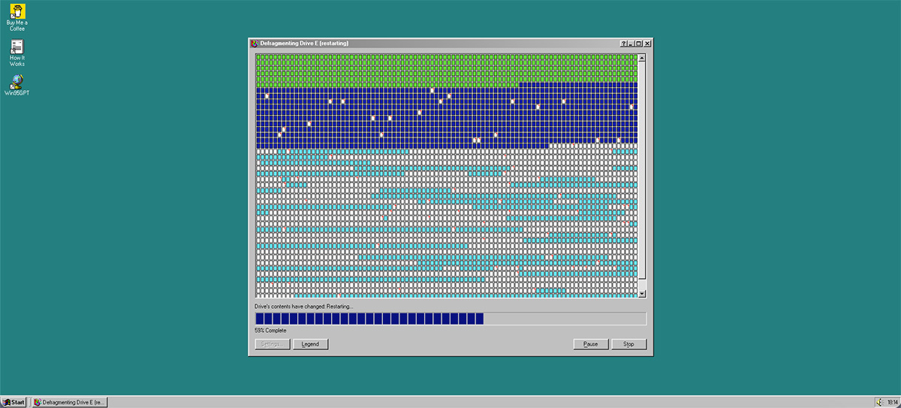Screen dimensions: 901x408
Task: Click the defragmenter title bar icon
Action: [x=255, y=44]
